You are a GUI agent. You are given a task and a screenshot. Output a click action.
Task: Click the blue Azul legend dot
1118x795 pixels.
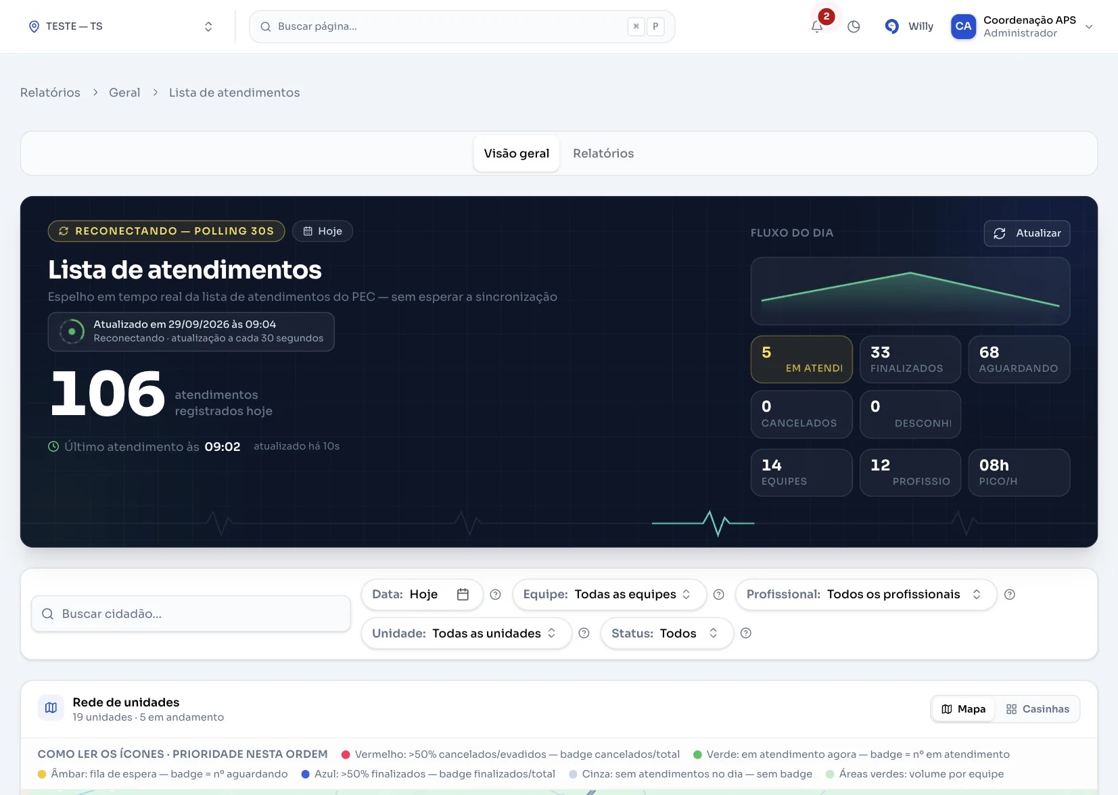coord(305,774)
